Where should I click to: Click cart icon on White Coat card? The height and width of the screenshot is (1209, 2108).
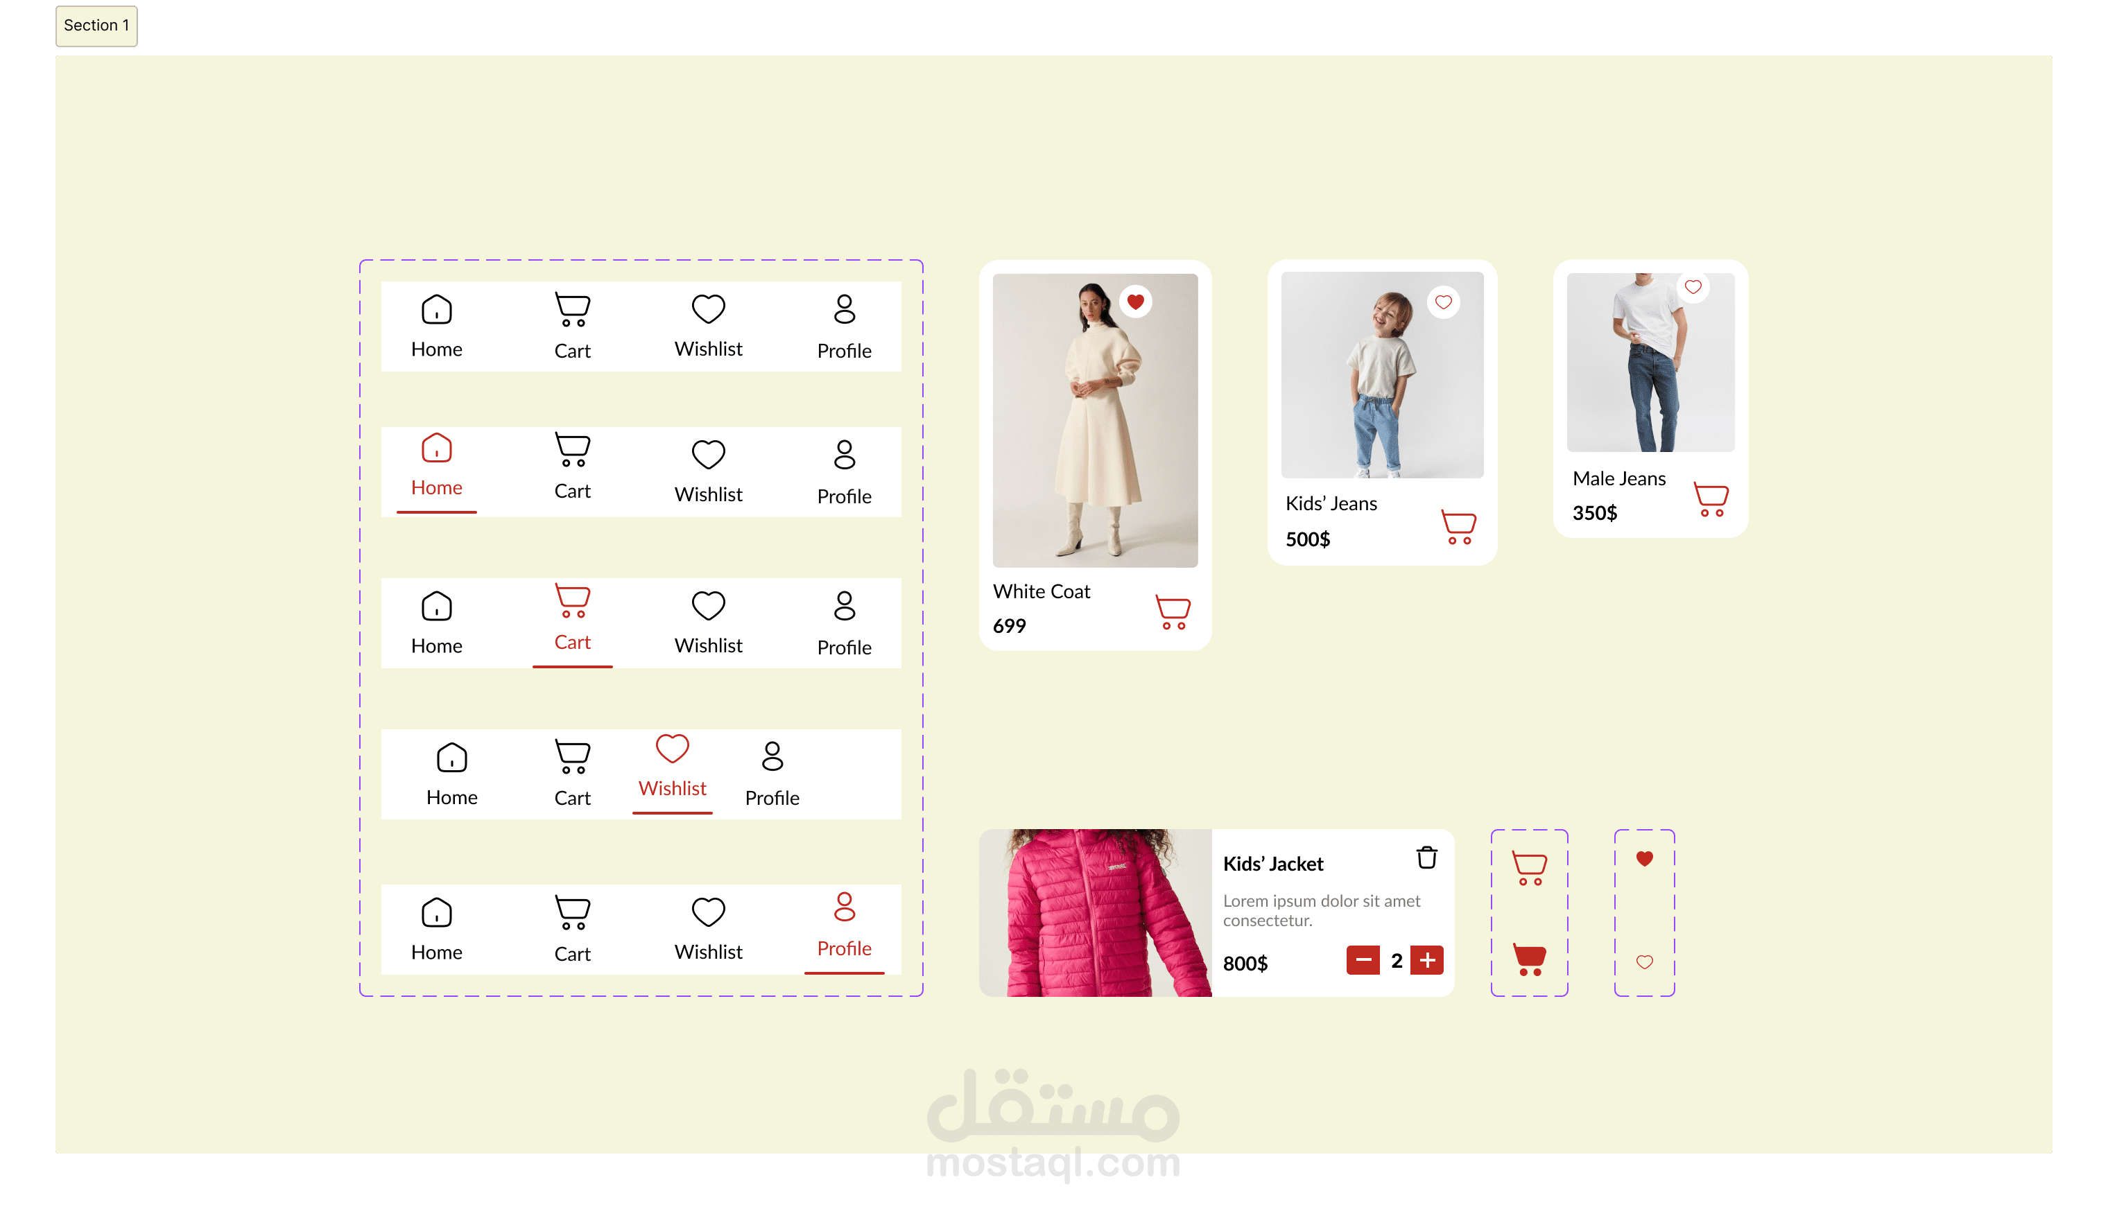(x=1173, y=612)
